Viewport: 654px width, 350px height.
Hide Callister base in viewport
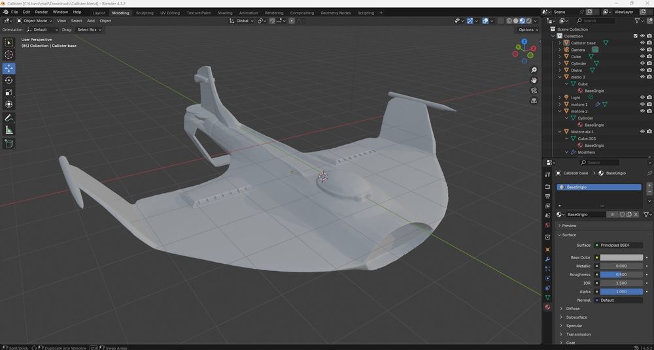[642, 43]
